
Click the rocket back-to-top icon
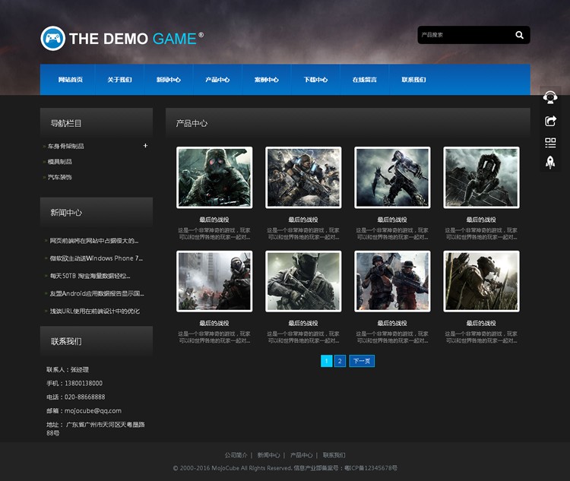click(x=550, y=163)
